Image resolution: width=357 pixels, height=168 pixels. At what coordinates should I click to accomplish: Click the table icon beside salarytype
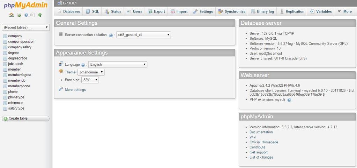coord(5,108)
